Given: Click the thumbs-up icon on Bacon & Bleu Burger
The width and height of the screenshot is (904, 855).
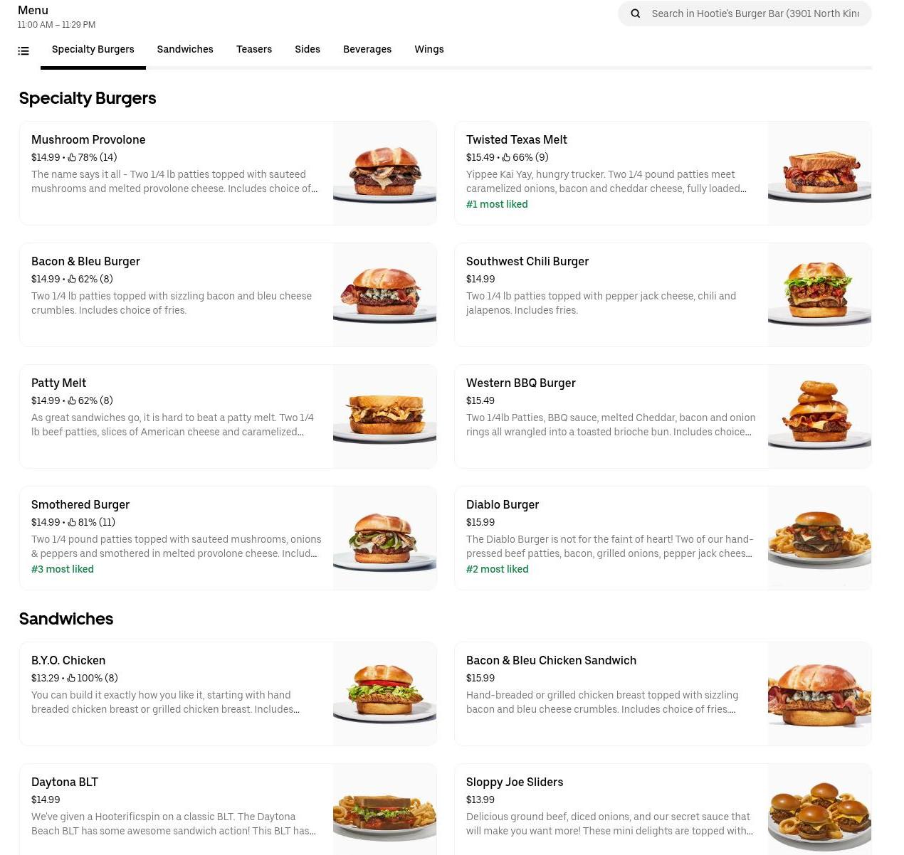Looking at the screenshot, I should 72,279.
